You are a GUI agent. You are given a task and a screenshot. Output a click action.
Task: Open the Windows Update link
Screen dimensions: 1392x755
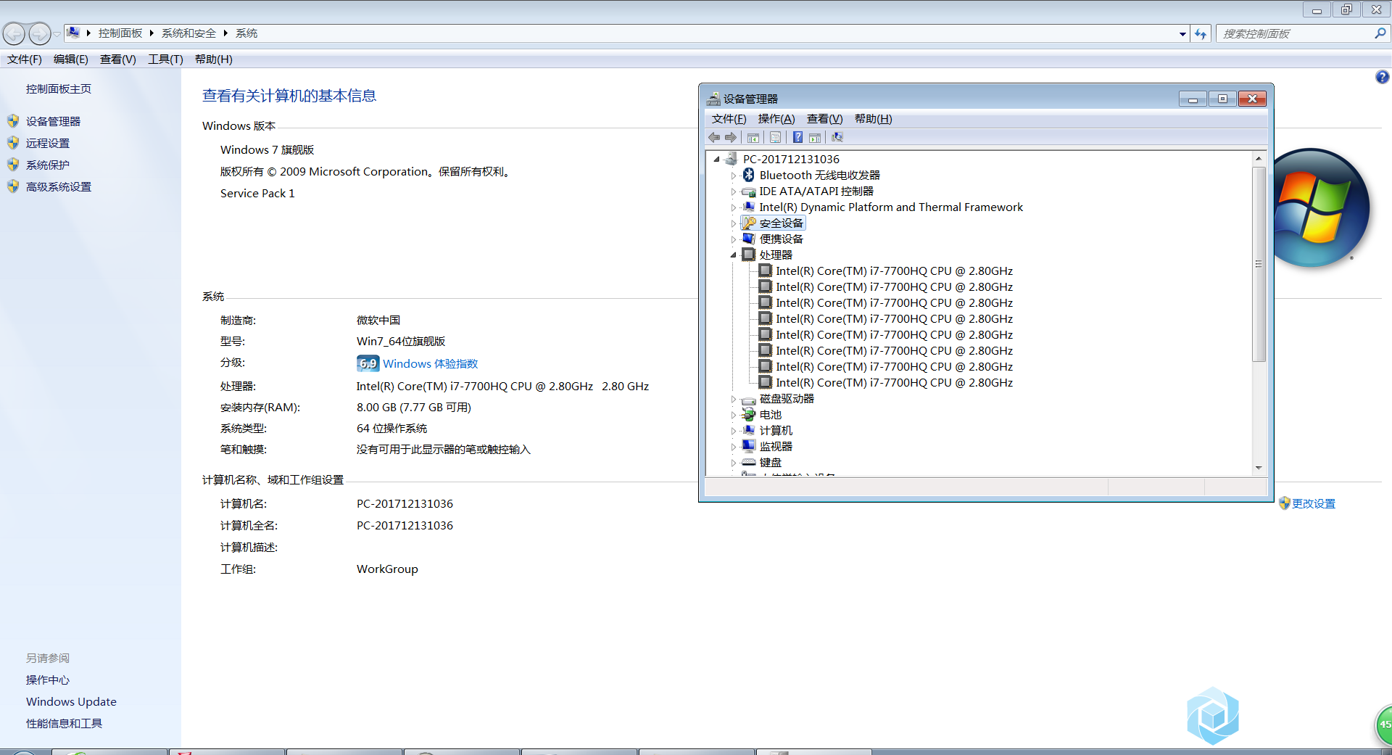[x=71, y=701]
